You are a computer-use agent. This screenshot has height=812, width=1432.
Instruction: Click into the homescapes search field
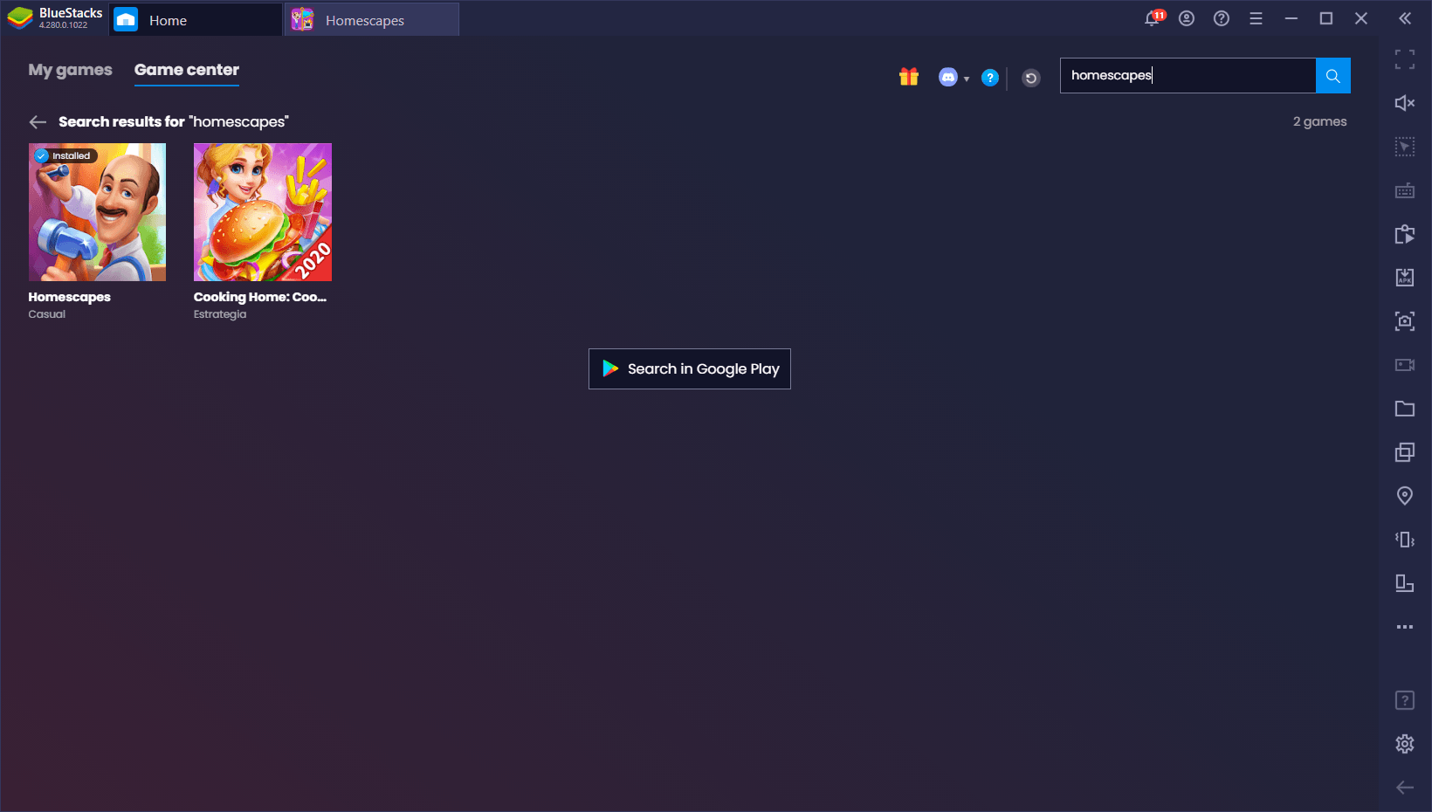(1188, 76)
